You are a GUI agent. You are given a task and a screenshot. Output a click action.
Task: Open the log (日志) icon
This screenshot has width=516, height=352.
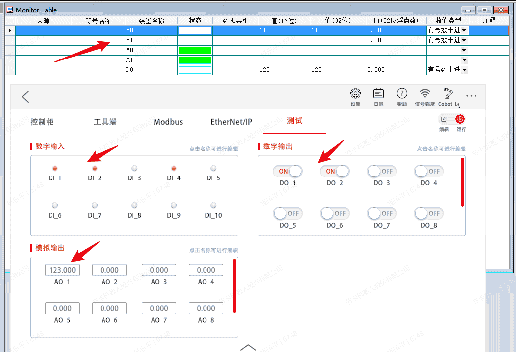[378, 94]
